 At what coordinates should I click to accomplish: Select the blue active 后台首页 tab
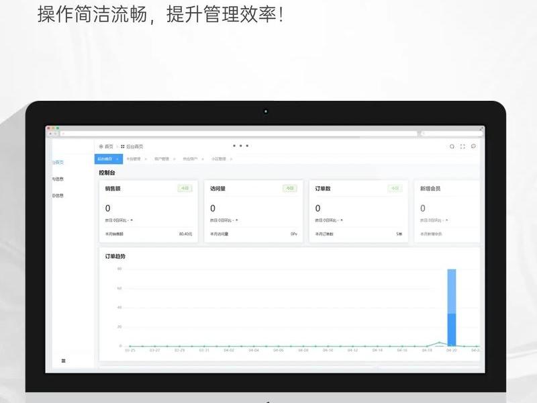tap(108, 159)
